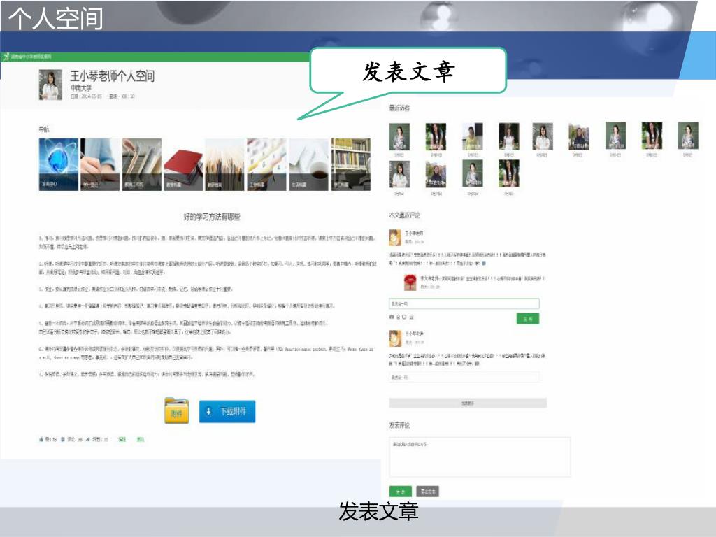Click the first icon under the reply field

(x=392, y=317)
